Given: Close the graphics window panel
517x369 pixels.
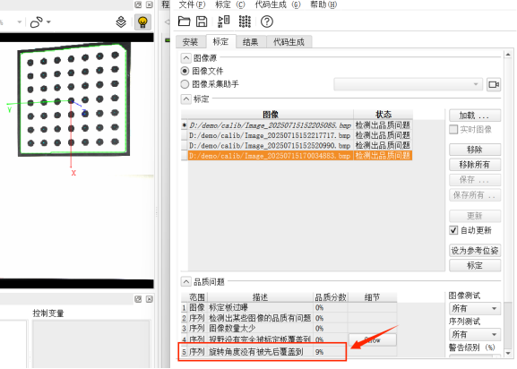Looking at the screenshot, I should click(150, 4).
